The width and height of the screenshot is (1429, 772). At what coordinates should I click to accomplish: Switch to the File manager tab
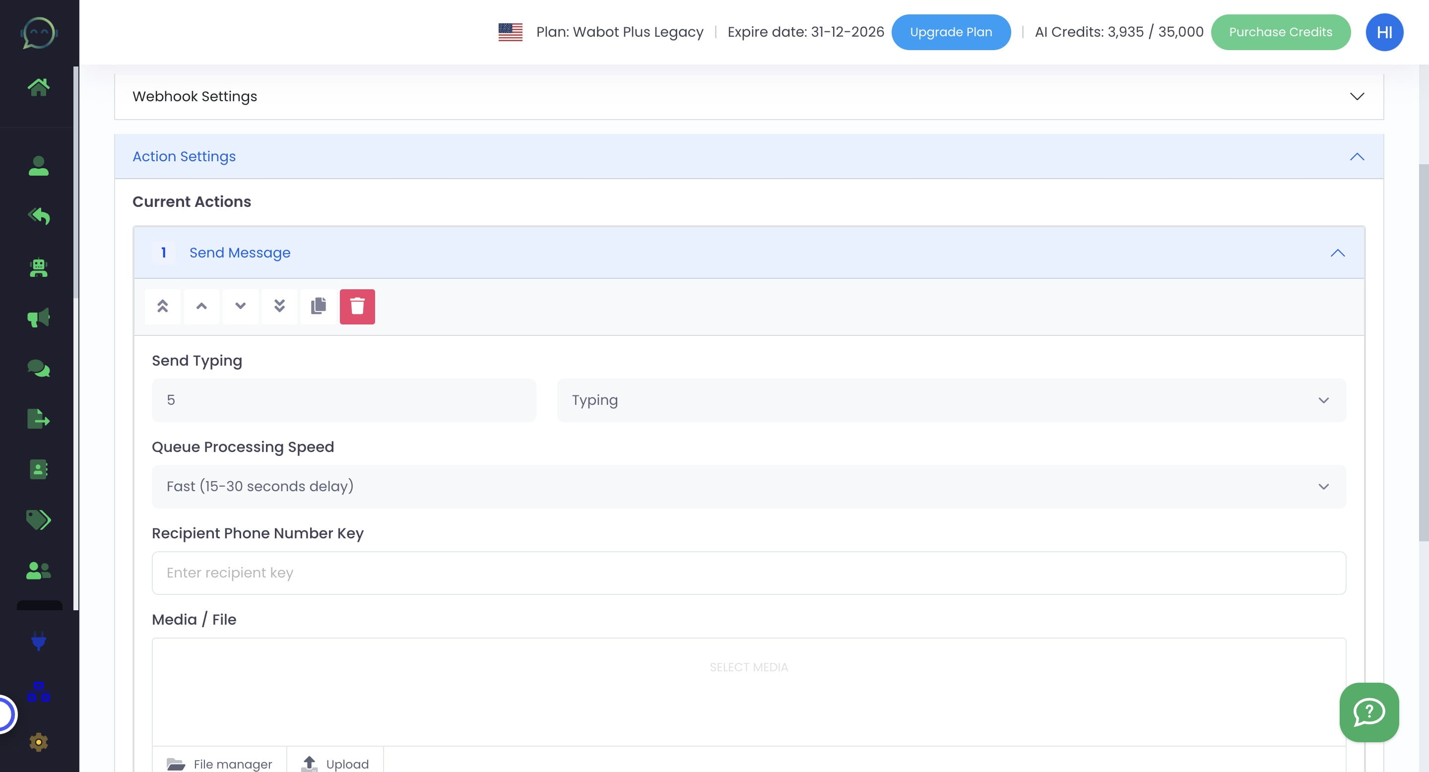(220, 764)
